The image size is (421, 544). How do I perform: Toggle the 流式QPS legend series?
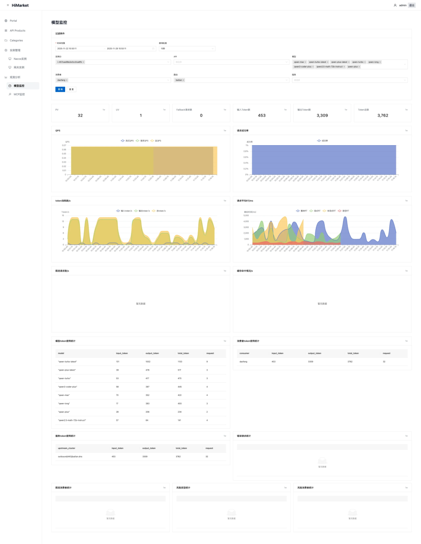127,141
